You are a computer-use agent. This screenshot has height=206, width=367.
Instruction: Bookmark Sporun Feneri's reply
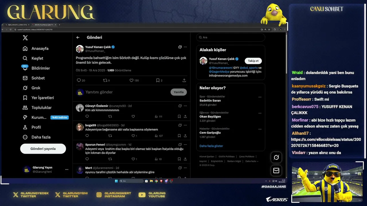pyautogui.click(x=179, y=159)
